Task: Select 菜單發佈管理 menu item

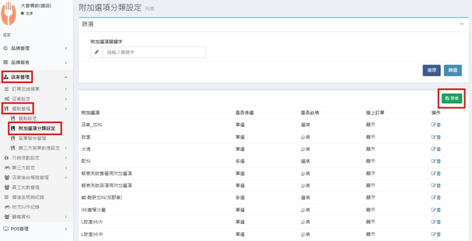Action: [x=32, y=138]
